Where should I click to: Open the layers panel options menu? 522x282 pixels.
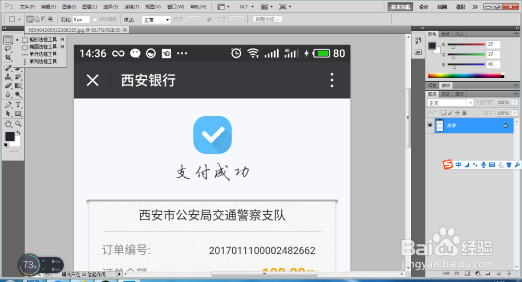coord(516,94)
